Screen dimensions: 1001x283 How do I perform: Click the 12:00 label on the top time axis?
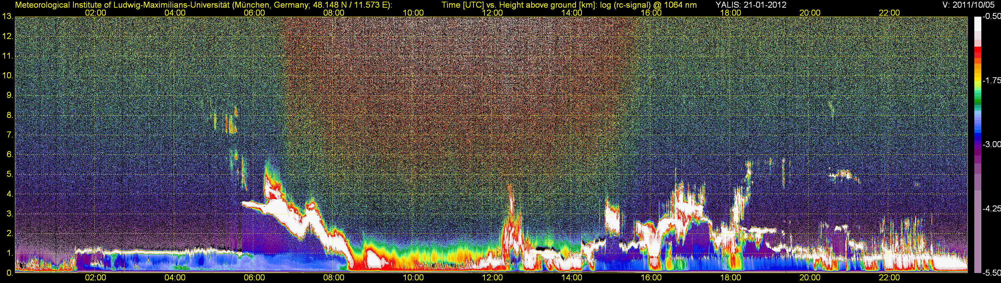[492, 13]
